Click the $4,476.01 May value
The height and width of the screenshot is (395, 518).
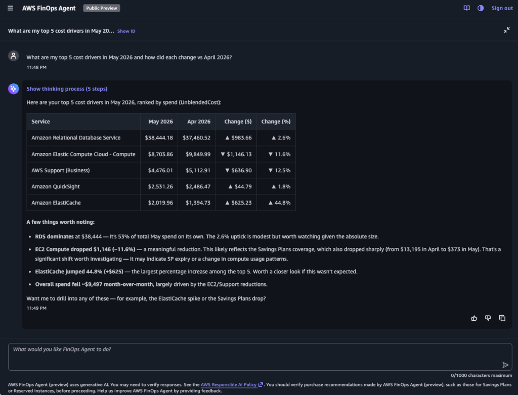click(160, 170)
